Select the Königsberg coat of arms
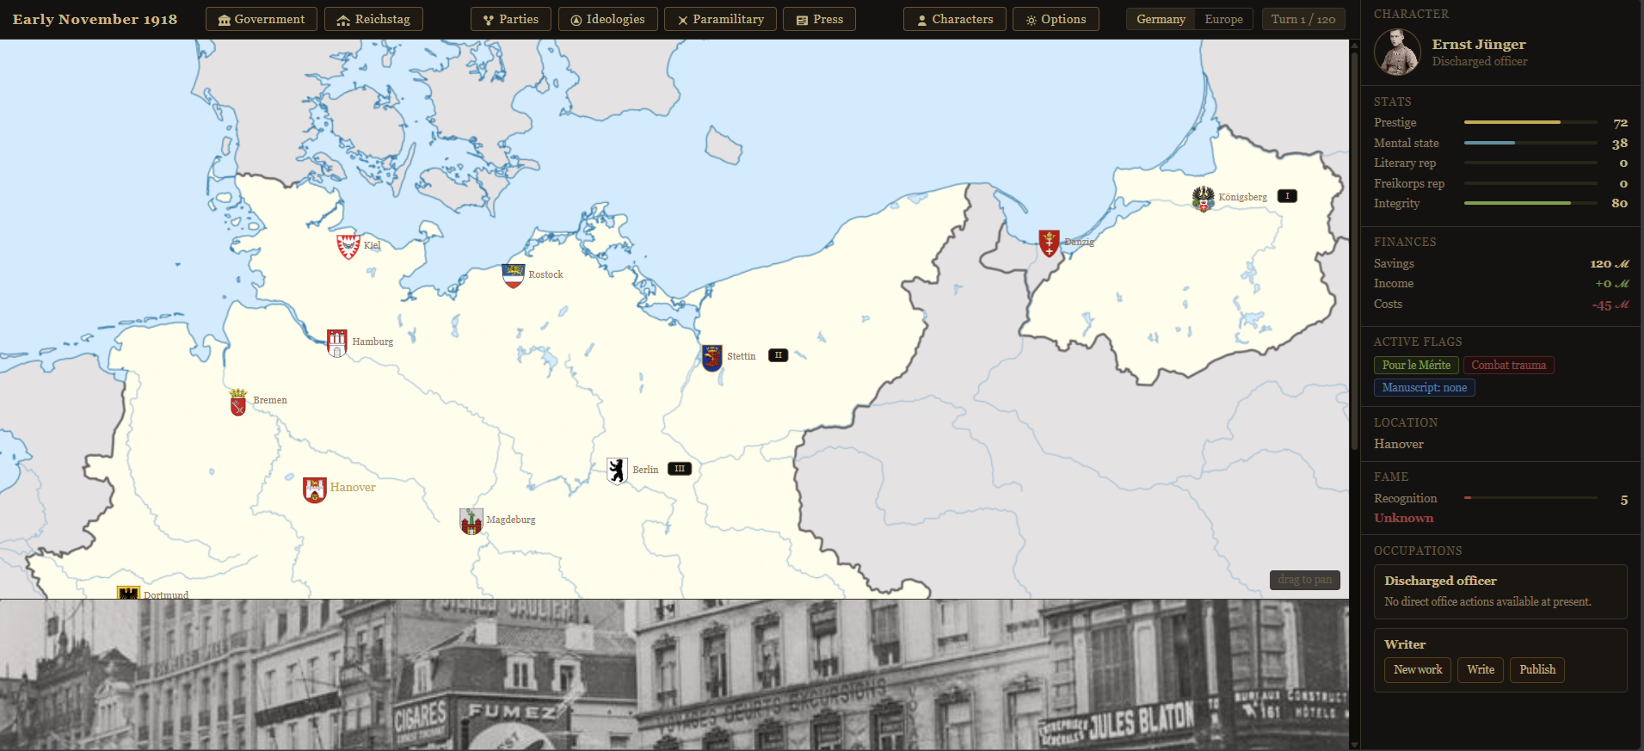Viewport: 1644px width, 751px height. click(1203, 198)
